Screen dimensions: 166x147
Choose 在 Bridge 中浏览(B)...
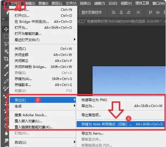pyautogui.click(x=43, y=22)
